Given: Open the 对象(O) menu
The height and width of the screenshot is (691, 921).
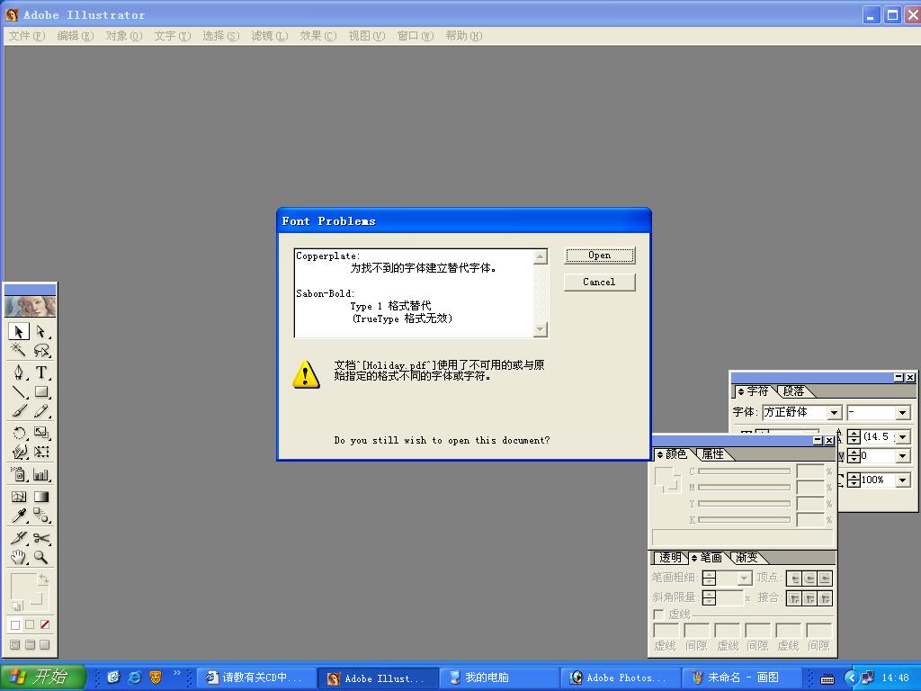Looking at the screenshot, I should [x=124, y=36].
